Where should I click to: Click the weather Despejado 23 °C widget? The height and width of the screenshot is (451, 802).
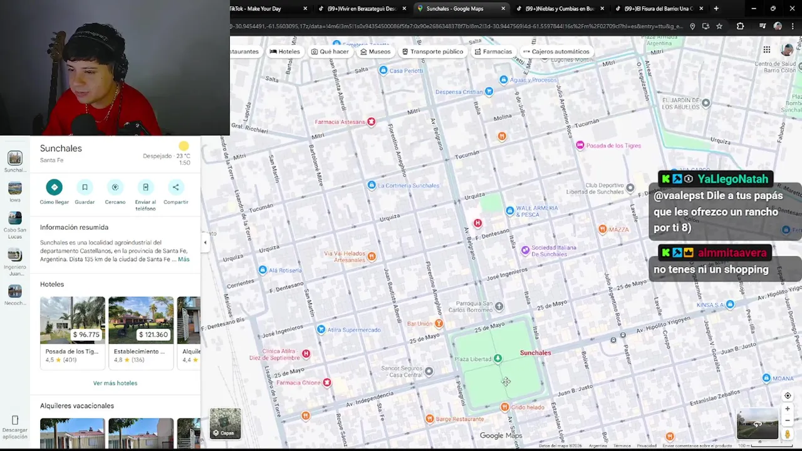pyautogui.click(x=167, y=153)
